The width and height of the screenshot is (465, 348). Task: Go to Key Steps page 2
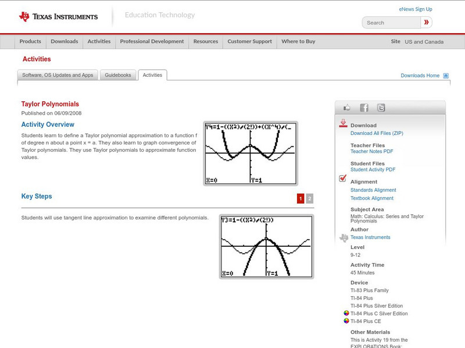tap(309, 198)
